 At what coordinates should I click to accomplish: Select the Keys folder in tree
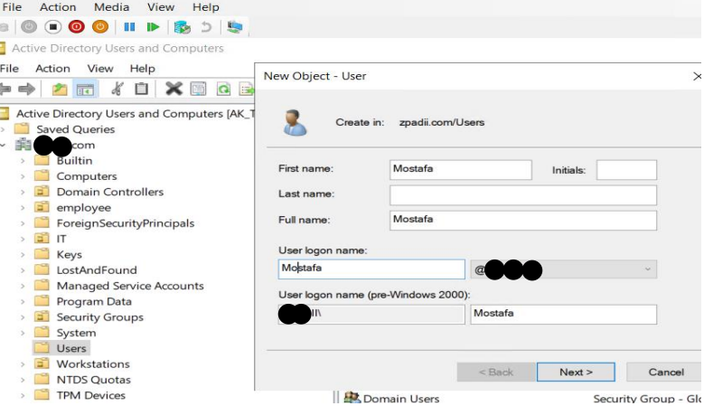[x=70, y=255]
